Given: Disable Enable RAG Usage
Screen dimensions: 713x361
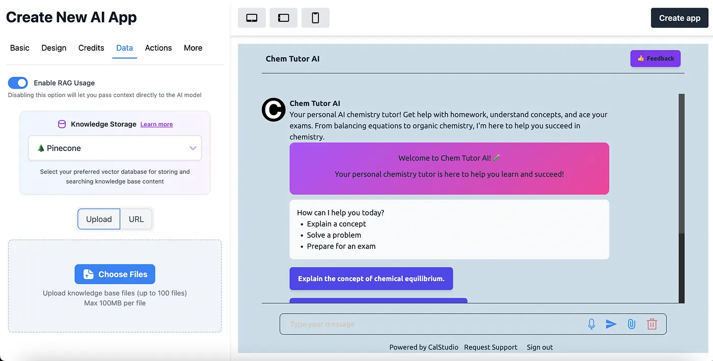Looking at the screenshot, I should 18,82.
